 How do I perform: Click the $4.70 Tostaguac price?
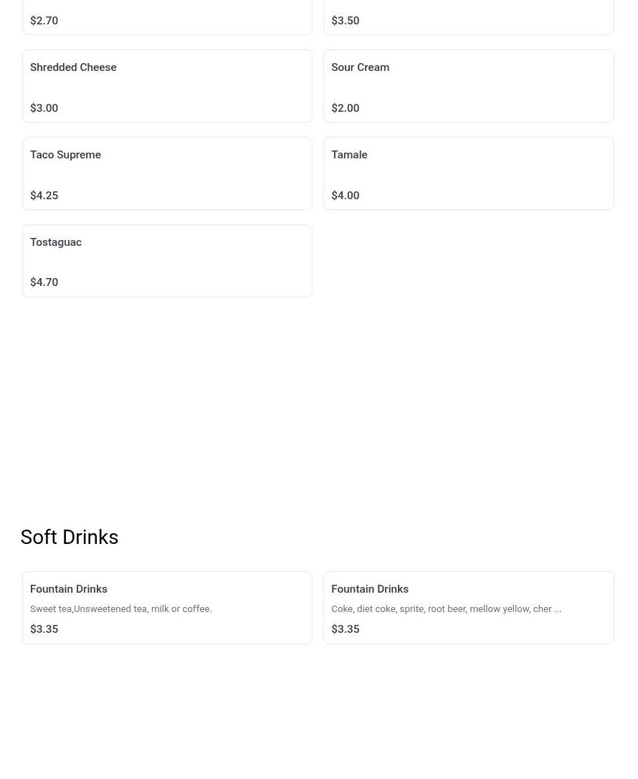pos(44,282)
